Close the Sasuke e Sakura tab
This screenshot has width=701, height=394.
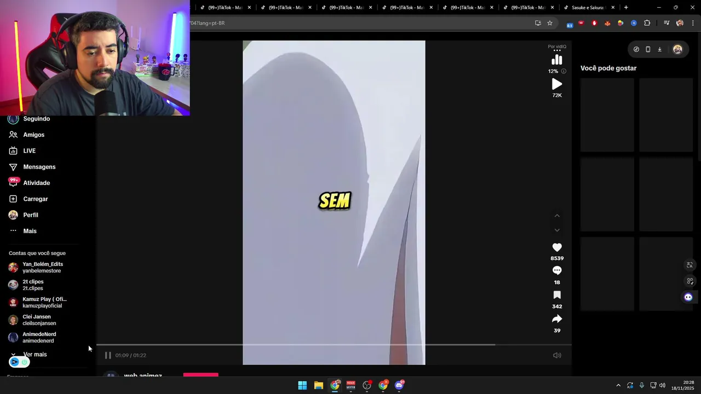613,8
